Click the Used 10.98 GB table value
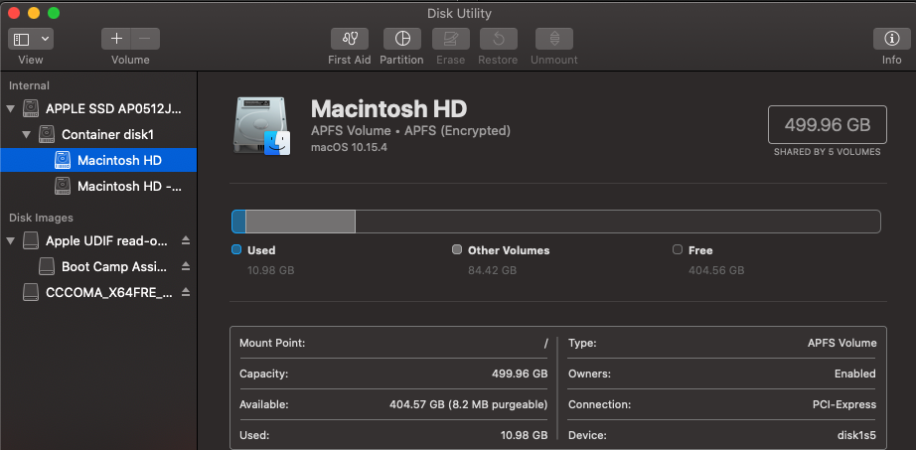Viewport: 916px width, 450px height. (524, 435)
